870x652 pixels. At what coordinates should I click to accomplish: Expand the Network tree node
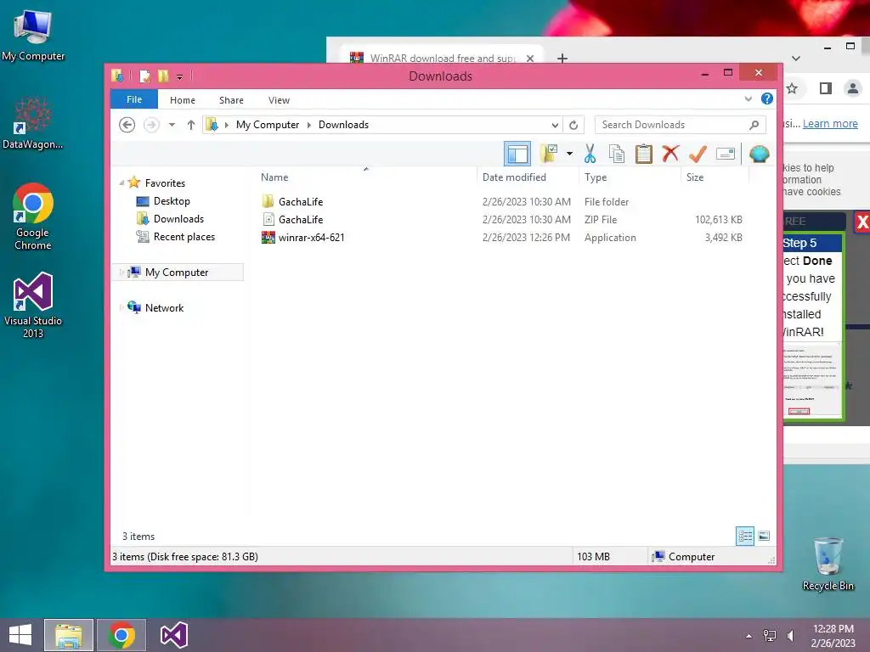point(121,307)
